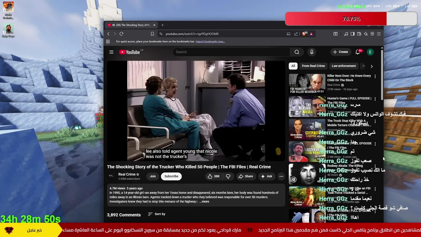Click the Share button under the video
Image resolution: width=421 pixels, height=237 pixels.
click(x=246, y=176)
